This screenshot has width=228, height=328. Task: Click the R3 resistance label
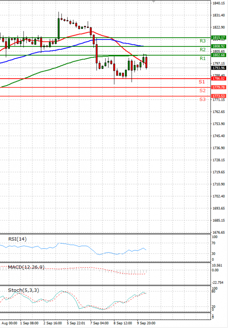203,41
